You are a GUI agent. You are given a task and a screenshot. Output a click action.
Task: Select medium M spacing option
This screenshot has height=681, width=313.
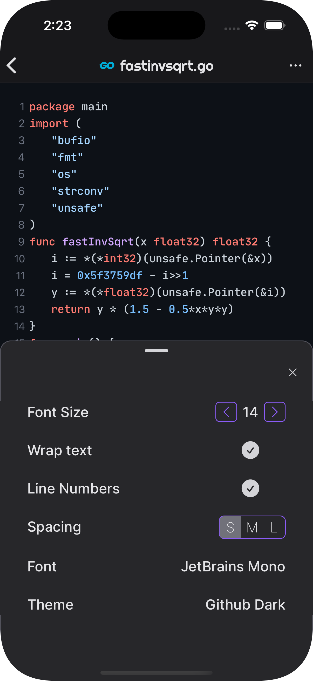252,527
